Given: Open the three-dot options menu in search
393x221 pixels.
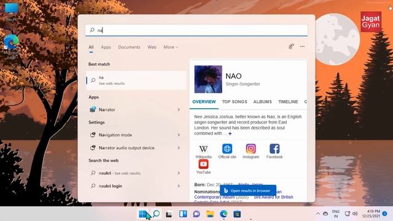Looking at the screenshot, I should [x=302, y=47].
